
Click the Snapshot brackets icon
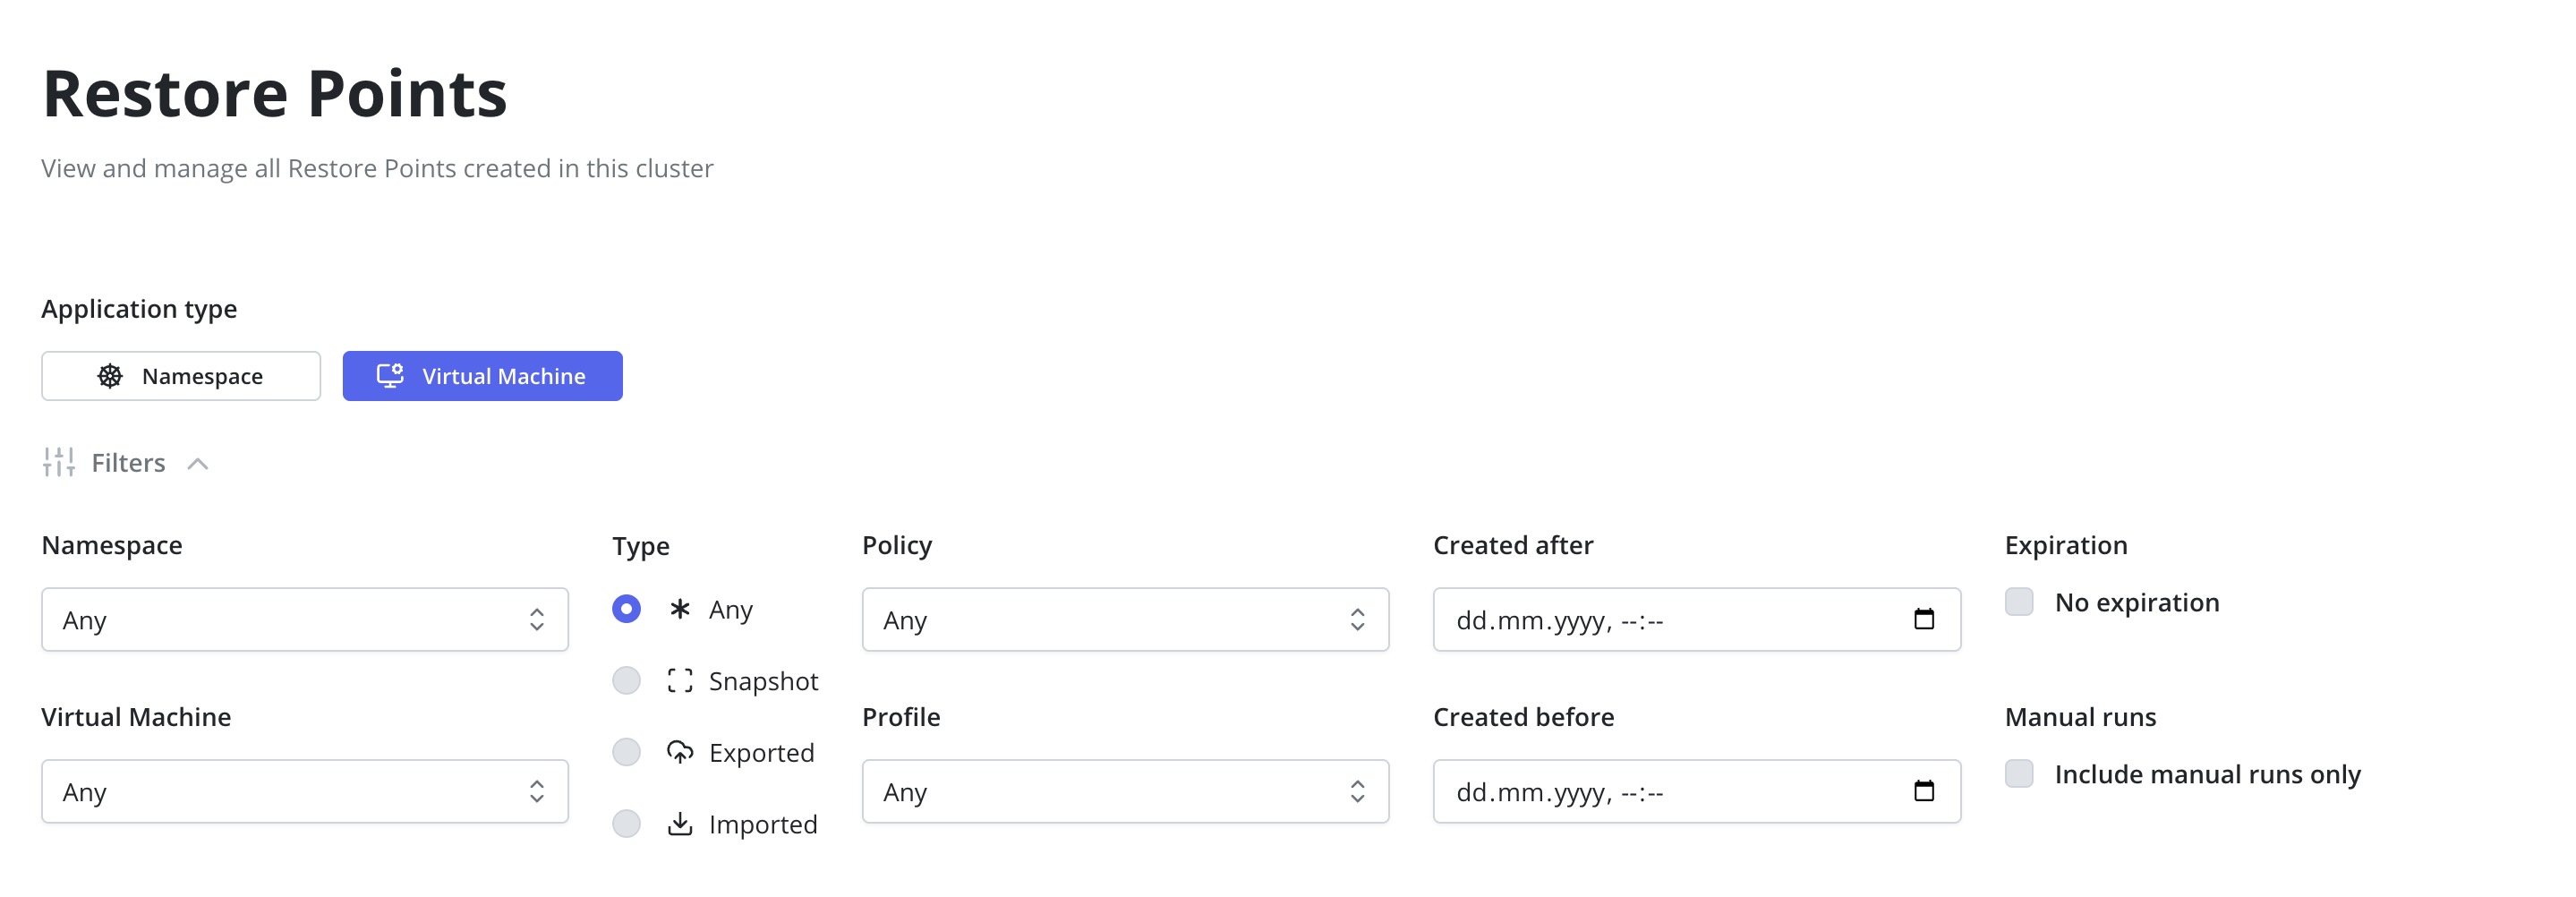(680, 681)
